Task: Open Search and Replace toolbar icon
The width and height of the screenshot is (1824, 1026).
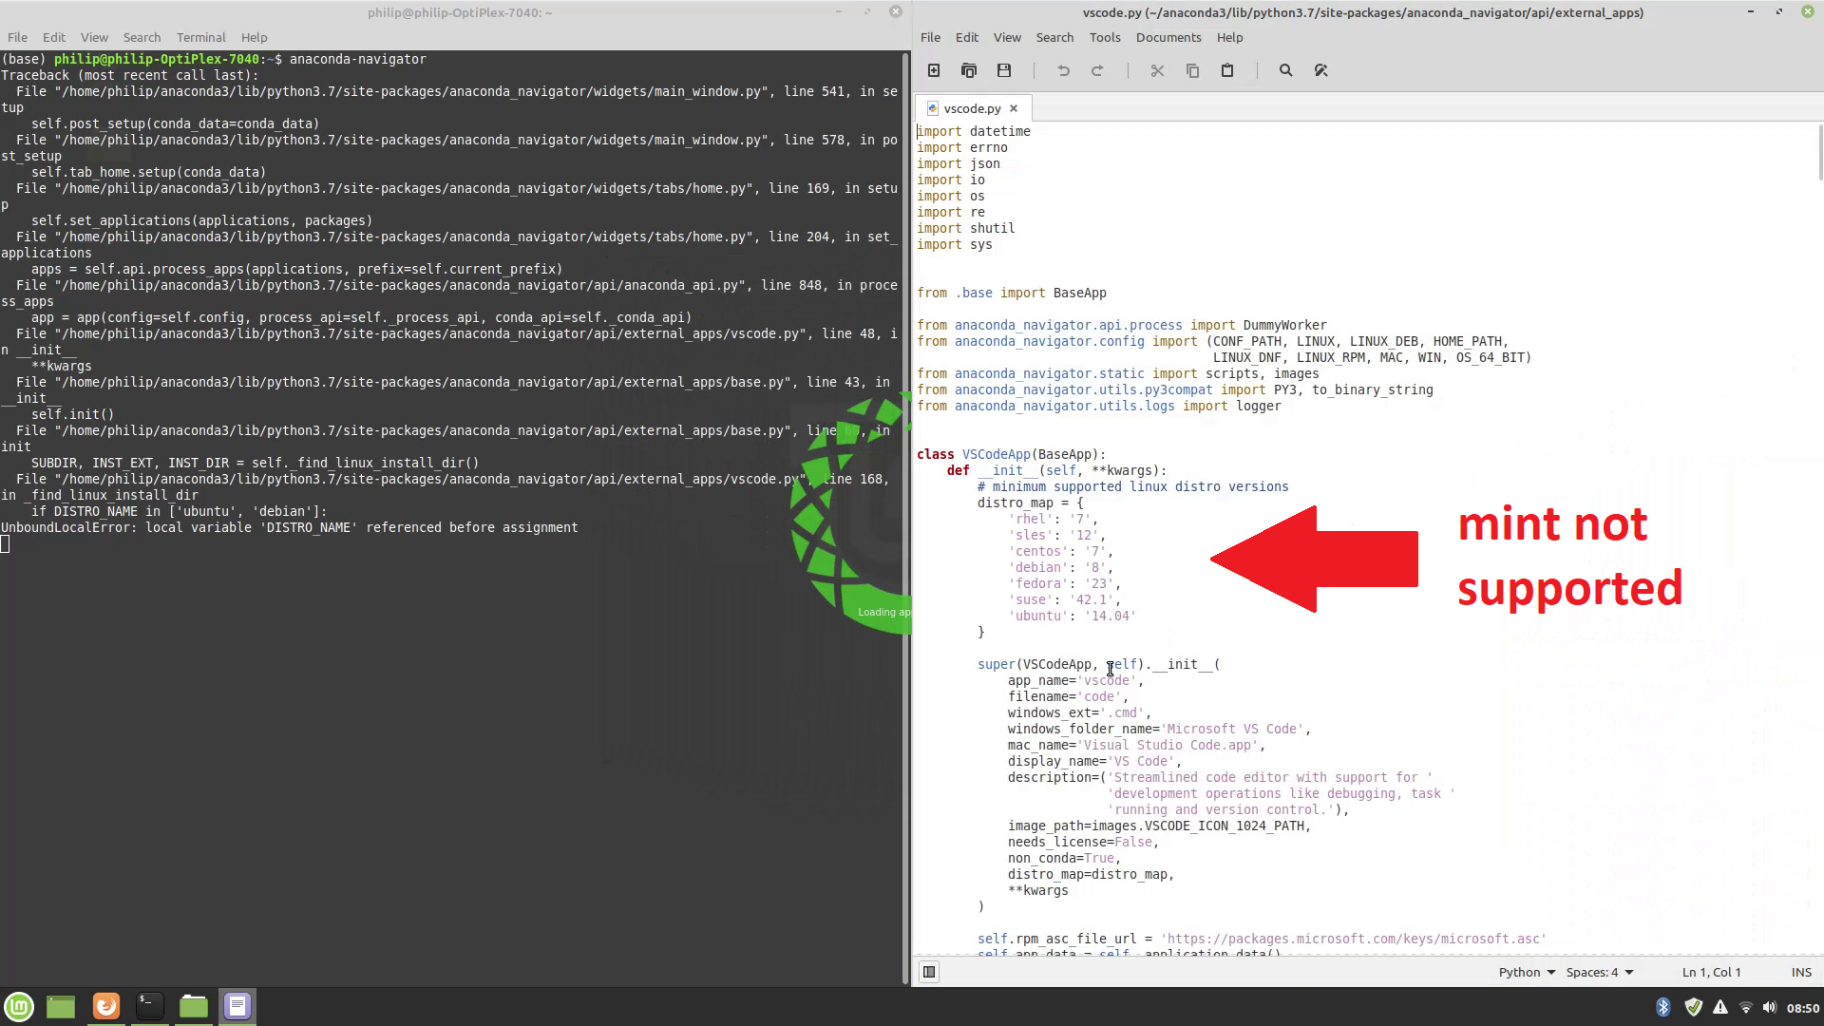Action: 1320,70
